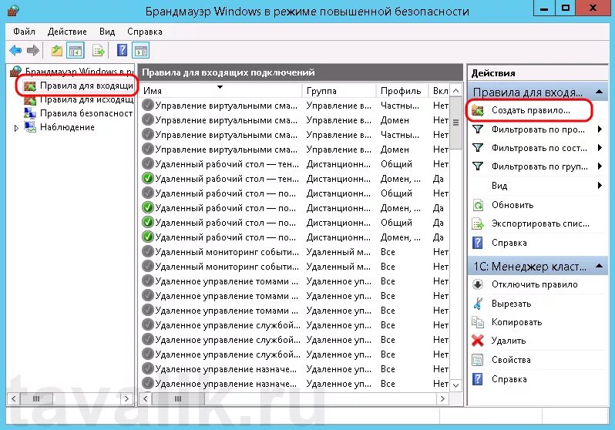615x430 pixels.
Task: Sort by the Профиль column header
Action: tap(402, 91)
